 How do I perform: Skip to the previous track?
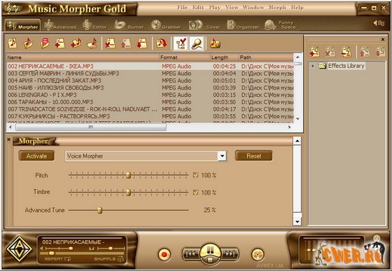pyautogui.click(x=191, y=254)
